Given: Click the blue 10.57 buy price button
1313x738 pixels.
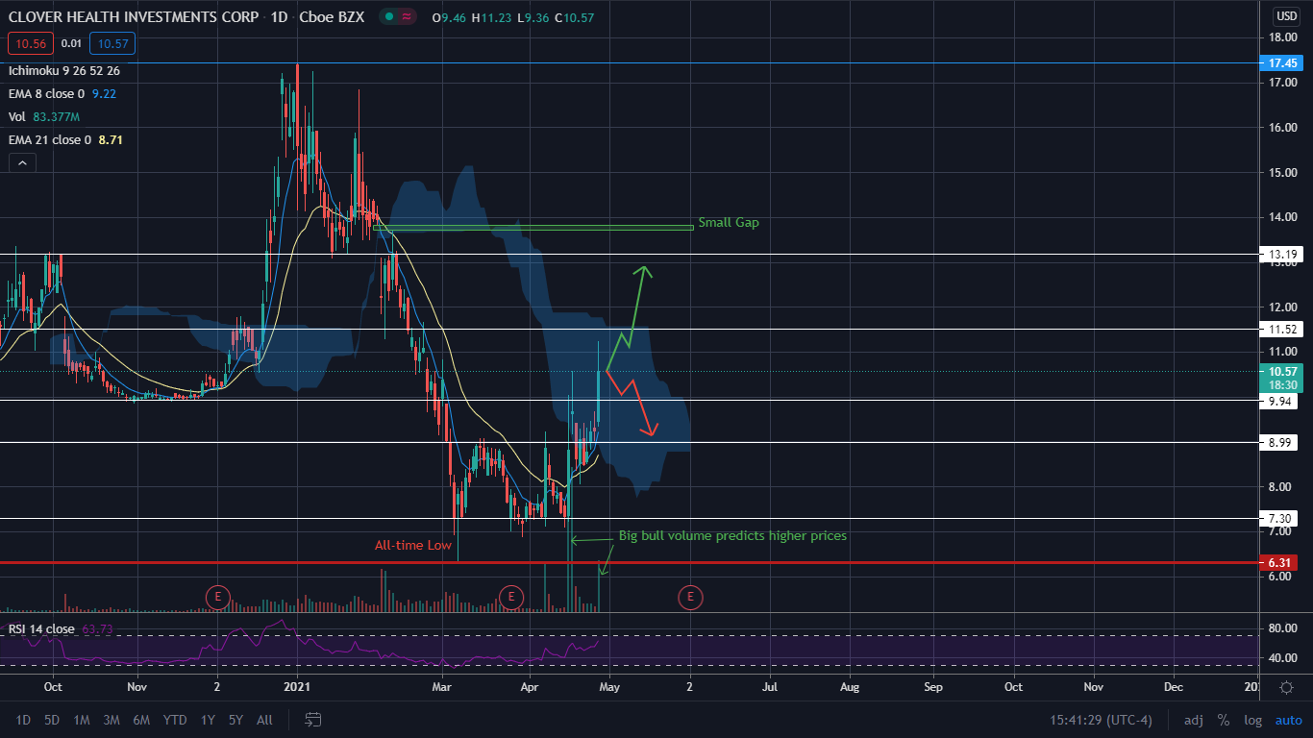Looking at the screenshot, I should coord(112,43).
